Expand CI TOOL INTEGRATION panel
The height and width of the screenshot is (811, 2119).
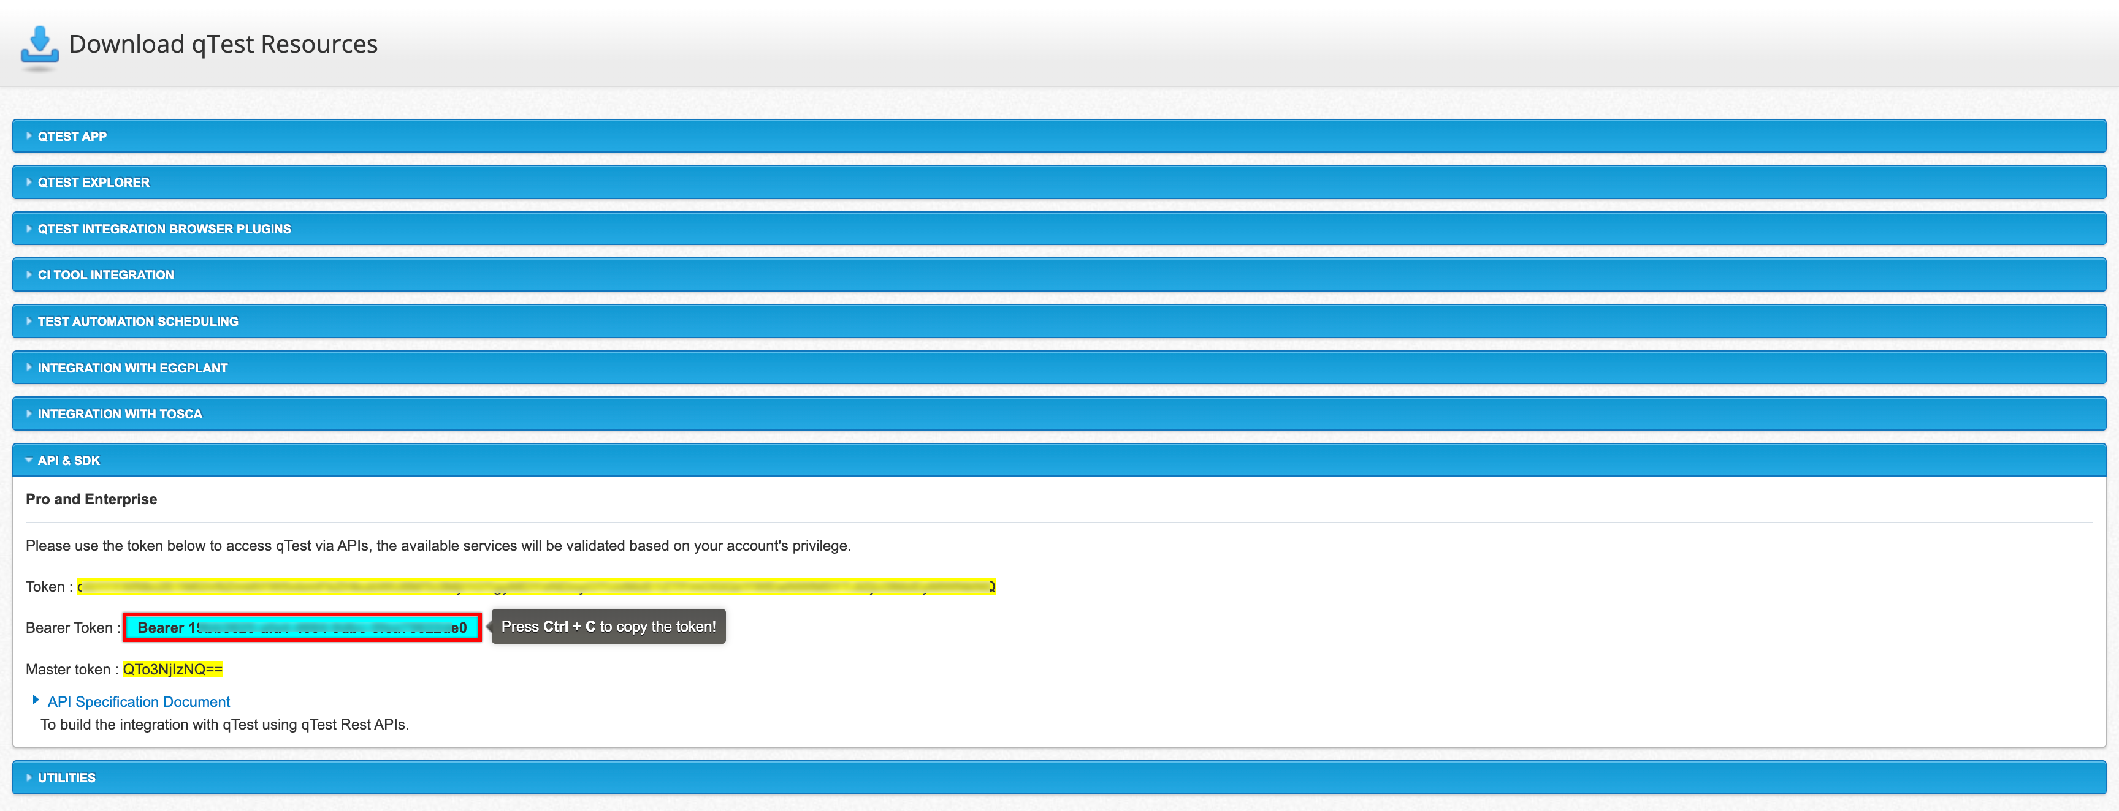(105, 275)
